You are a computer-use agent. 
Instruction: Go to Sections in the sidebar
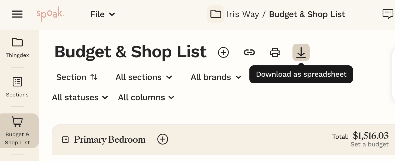(x=17, y=87)
